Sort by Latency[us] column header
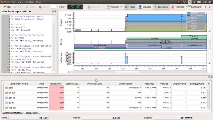213x120 pixels. coord(72,84)
